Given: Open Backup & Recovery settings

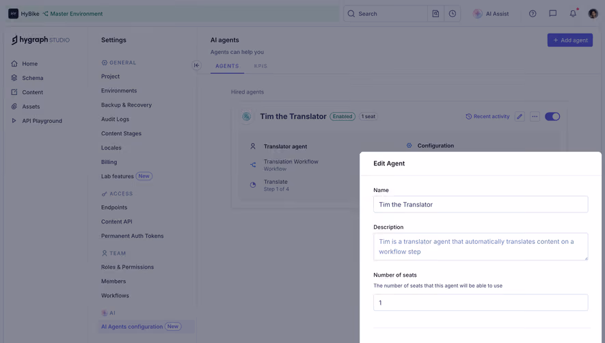Looking at the screenshot, I should [x=126, y=105].
